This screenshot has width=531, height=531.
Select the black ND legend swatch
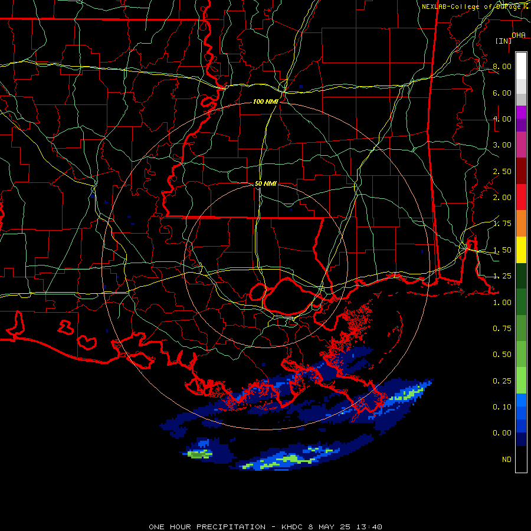tap(521, 459)
